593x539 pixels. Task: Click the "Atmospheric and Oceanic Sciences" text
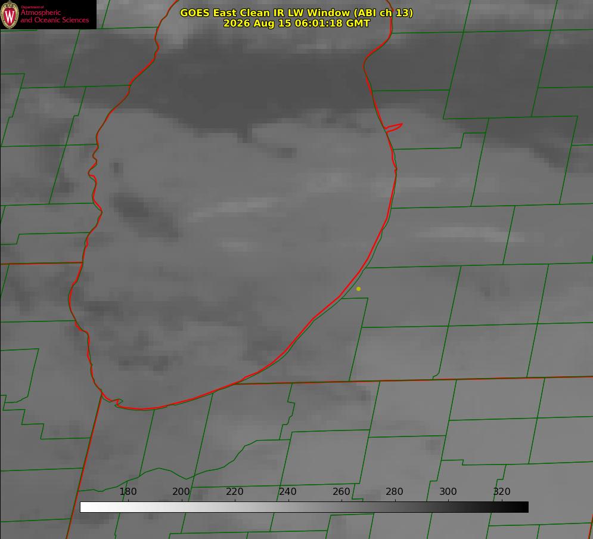pyautogui.click(x=54, y=16)
